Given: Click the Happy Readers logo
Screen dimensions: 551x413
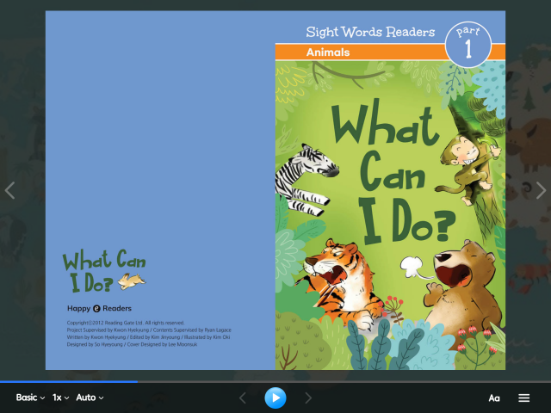Looking at the screenshot, I should pyautogui.click(x=99, y=308).
